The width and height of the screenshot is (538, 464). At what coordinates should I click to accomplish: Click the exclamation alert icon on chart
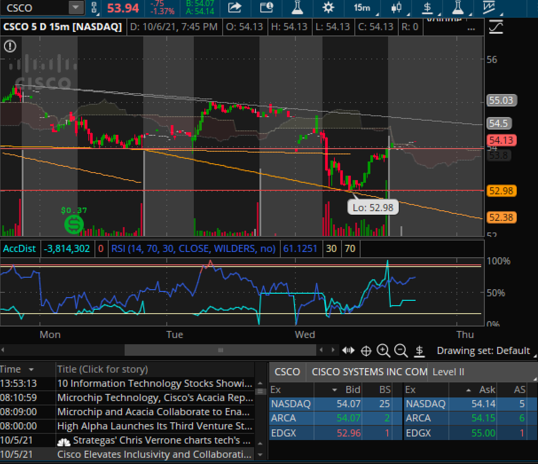(10, 46)
